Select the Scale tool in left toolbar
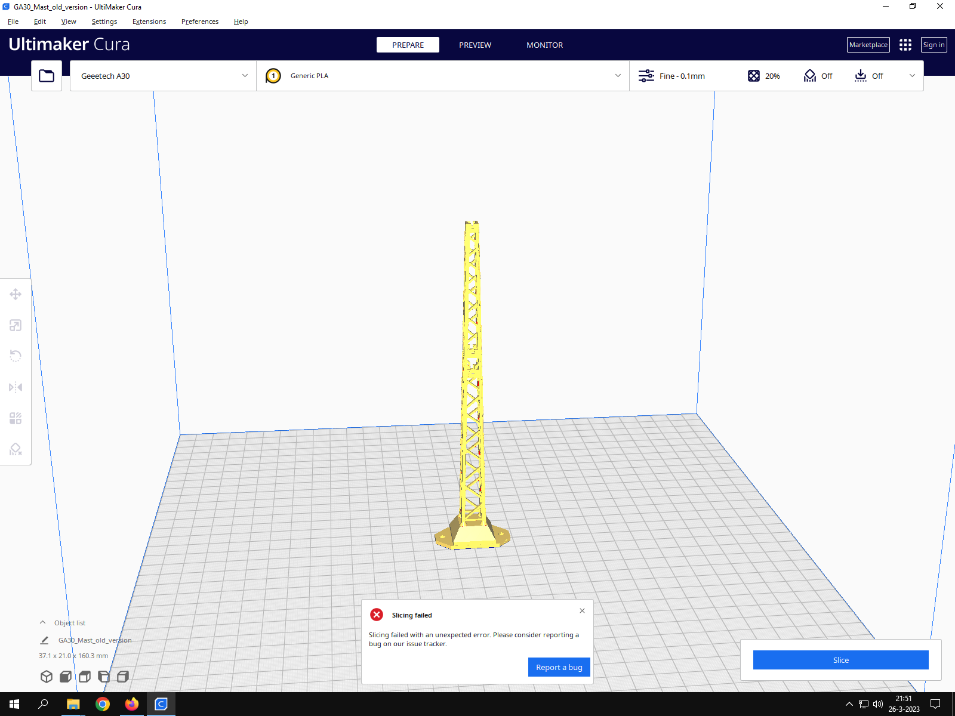 click(16, 325)
